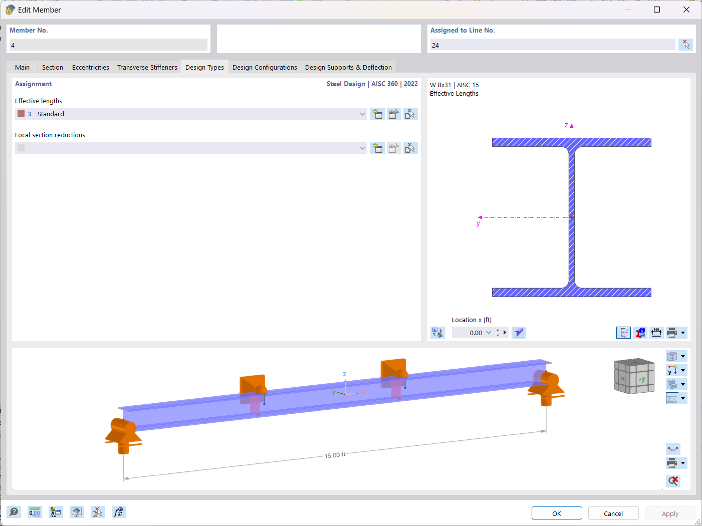Screen dimensions: 702x526
Task: Remove the local section reductions assignment
Action: click(x=410, y=148)
